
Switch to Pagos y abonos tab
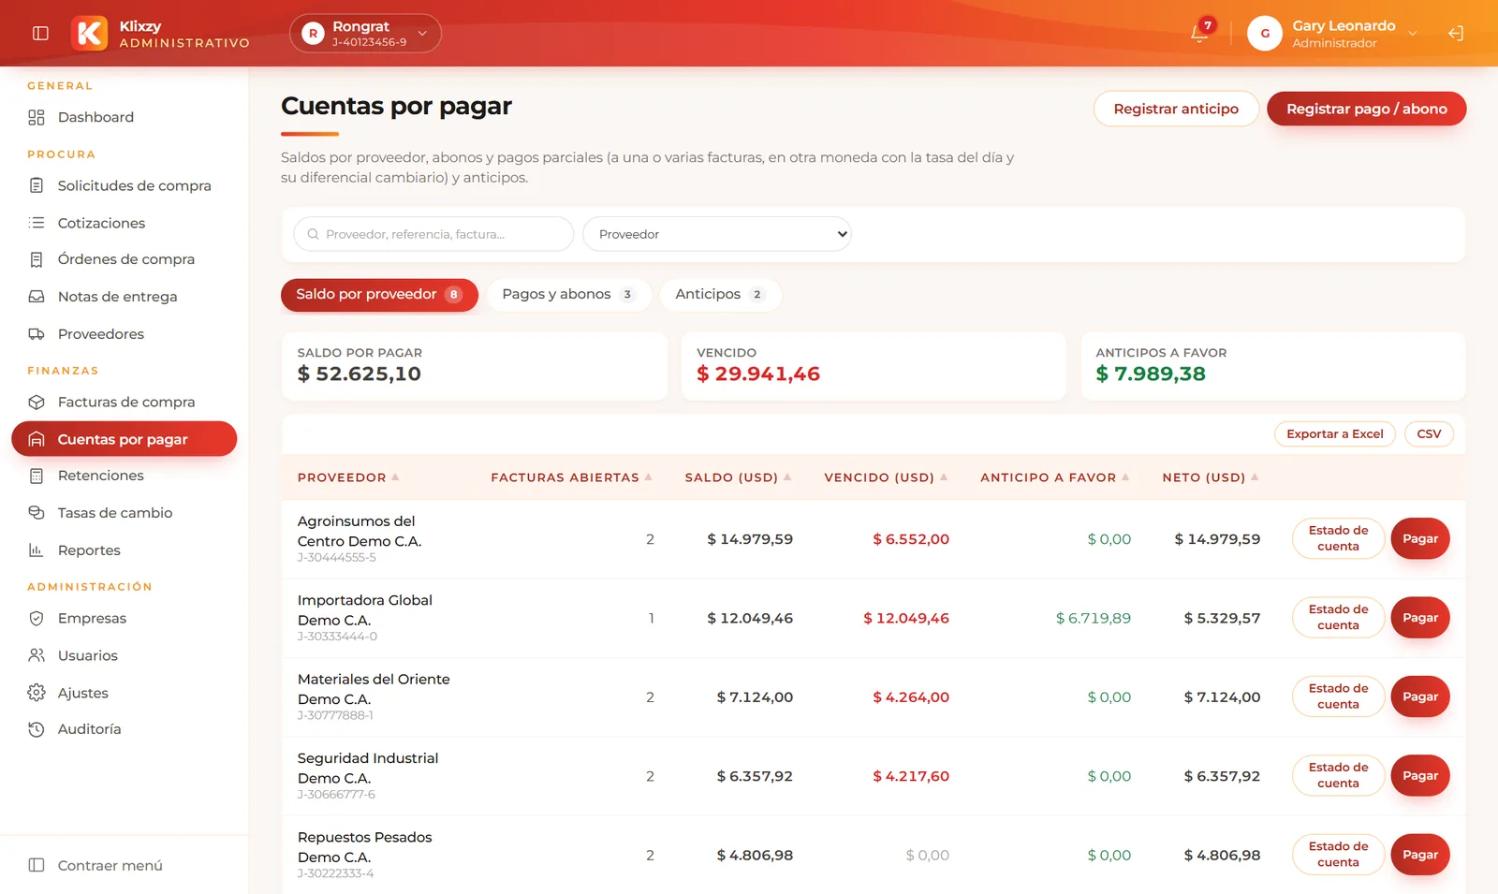pos(568,295)
